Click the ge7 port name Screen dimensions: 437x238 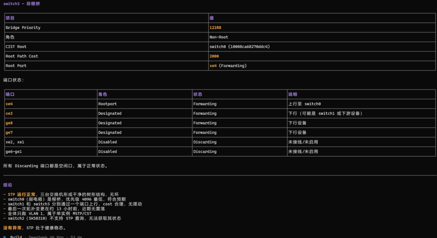[x=9, y=132]
